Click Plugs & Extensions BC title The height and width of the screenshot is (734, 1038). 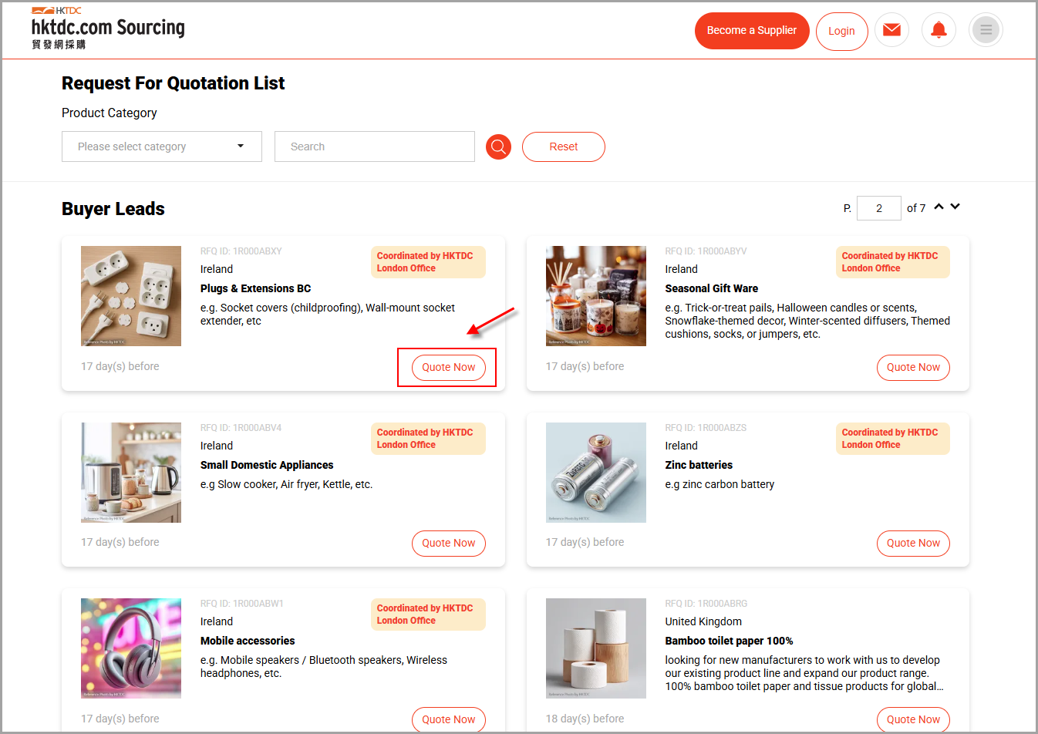256,288
